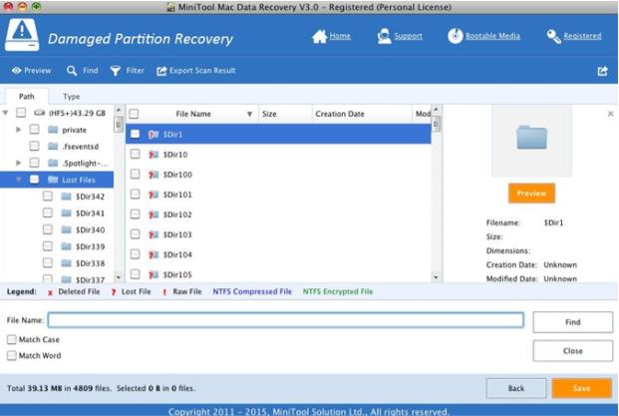Click the $Dir340 folder icon in tree
619x416 pixels.
[x=67, y=229]
